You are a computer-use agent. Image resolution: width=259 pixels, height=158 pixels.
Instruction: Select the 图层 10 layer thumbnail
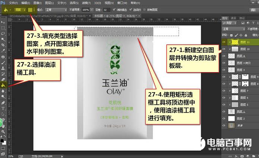tap(235, 49)
